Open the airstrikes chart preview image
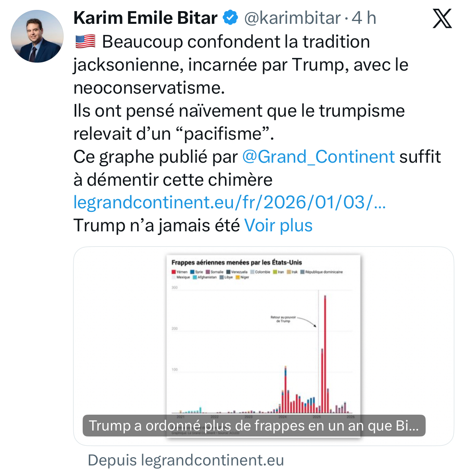Image resolution: width=465 pixels, height=471 pixels. coord(263,341)
